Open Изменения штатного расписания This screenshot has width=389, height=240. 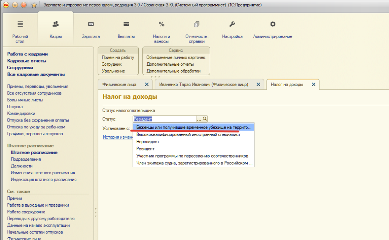tap(43, 173)
